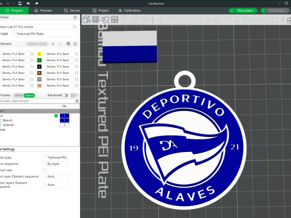Edit preset of filament 2
Screen dimensions: 291x218
point(76,54)
